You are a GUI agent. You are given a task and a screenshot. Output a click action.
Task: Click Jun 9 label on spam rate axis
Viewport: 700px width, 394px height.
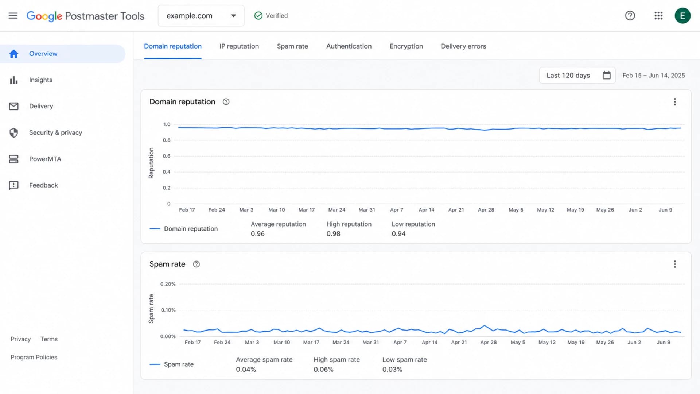[x=664, y=343]
